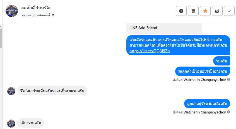The height and width of the screenshot is (129, 236).
Task: Click avatar next to เชียงรายครับ message
Action: coord(11,123)
